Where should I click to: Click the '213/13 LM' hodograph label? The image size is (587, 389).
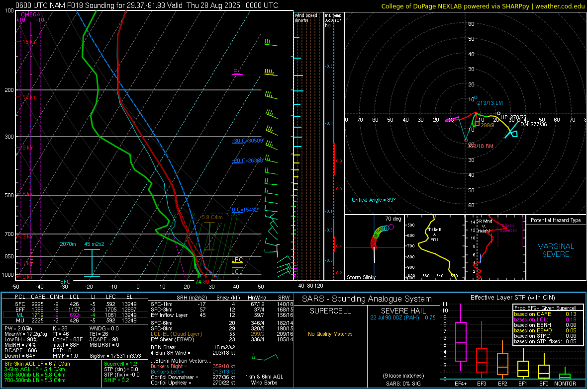tap(490, 103)
